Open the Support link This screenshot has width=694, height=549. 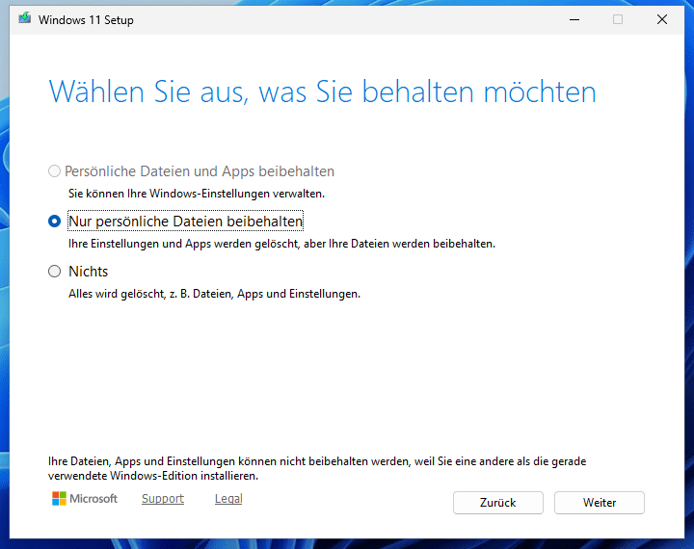[163, 499]
